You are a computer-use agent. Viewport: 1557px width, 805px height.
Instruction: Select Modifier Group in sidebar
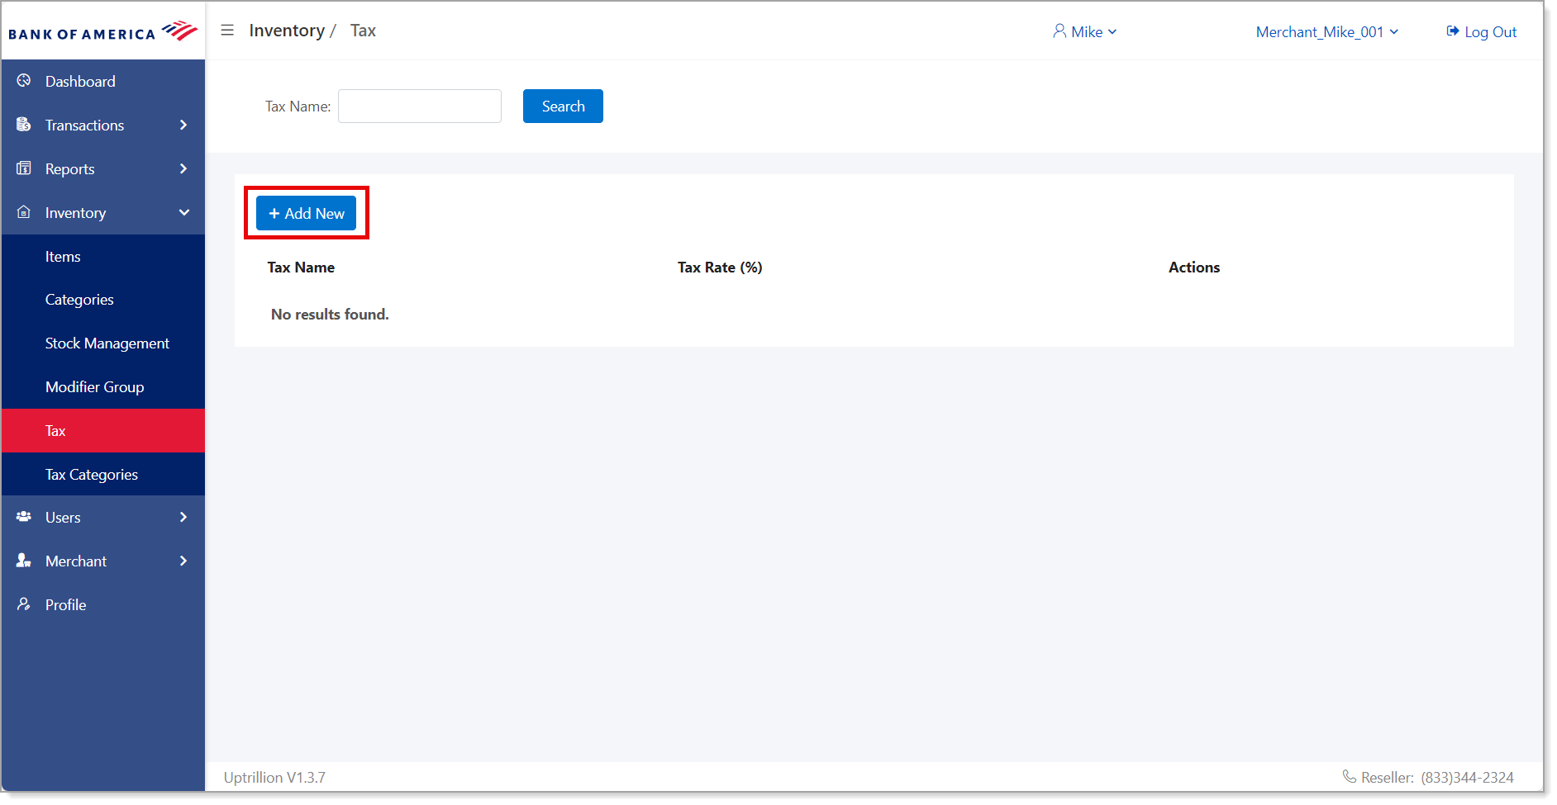coord(103,387)
